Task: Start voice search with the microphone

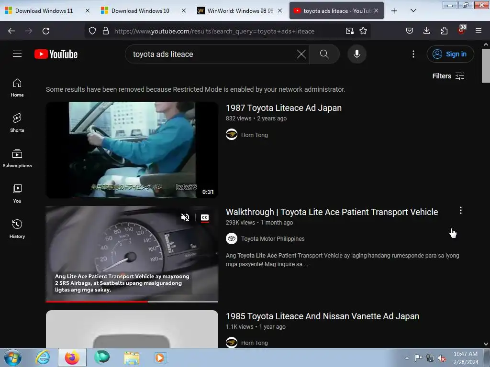Action: (x=356, y=54)
